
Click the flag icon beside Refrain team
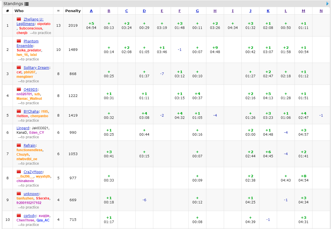click(19, 145)
